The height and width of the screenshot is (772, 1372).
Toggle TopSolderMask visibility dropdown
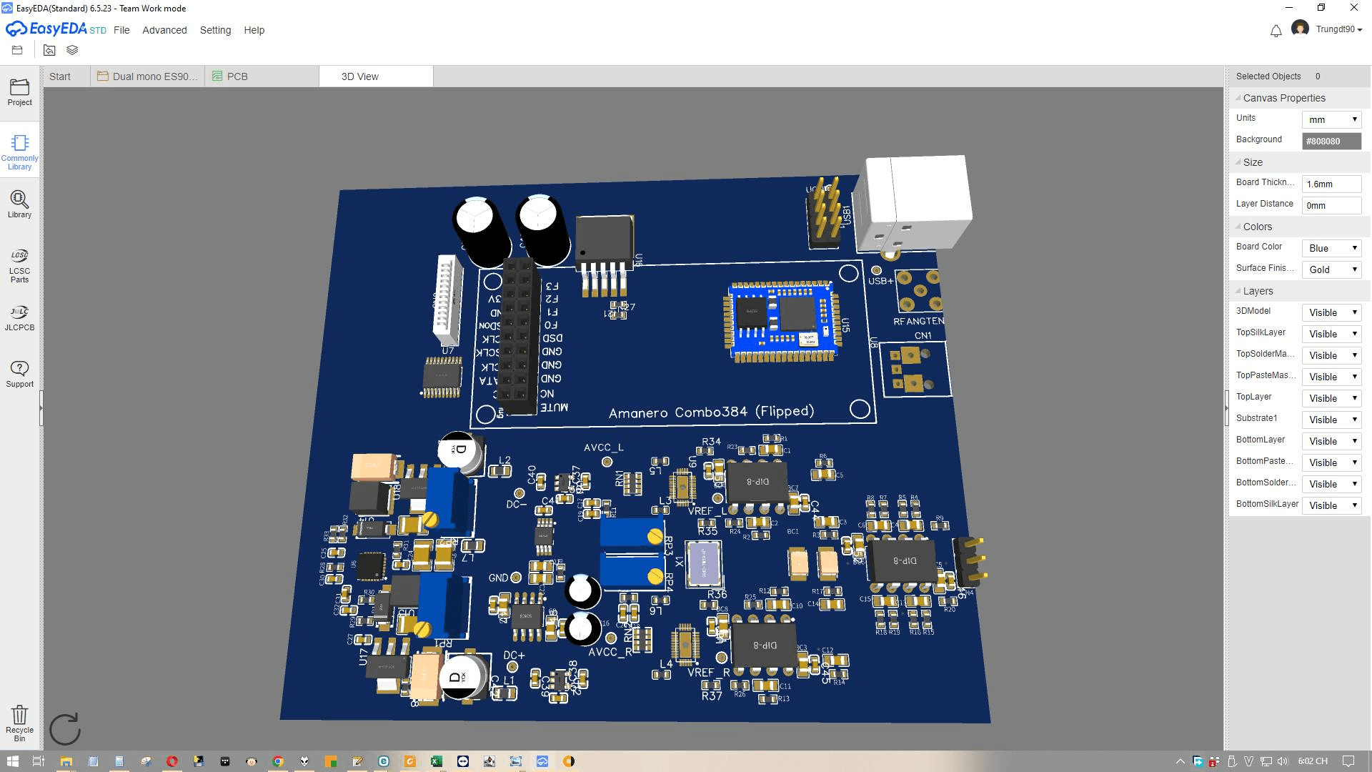[1331, 355]
